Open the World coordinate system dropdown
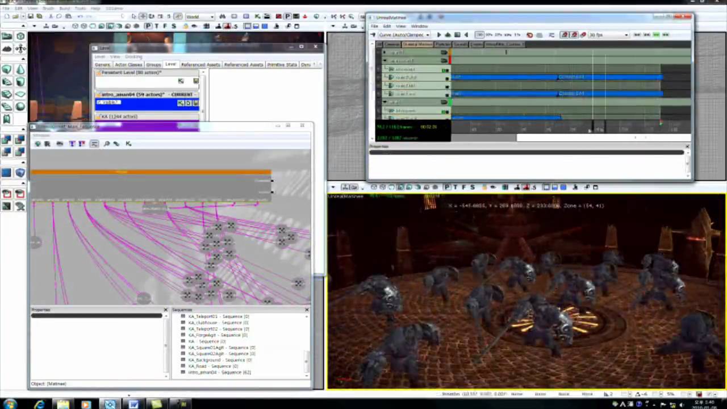727x409 pixels. point(199,16)
